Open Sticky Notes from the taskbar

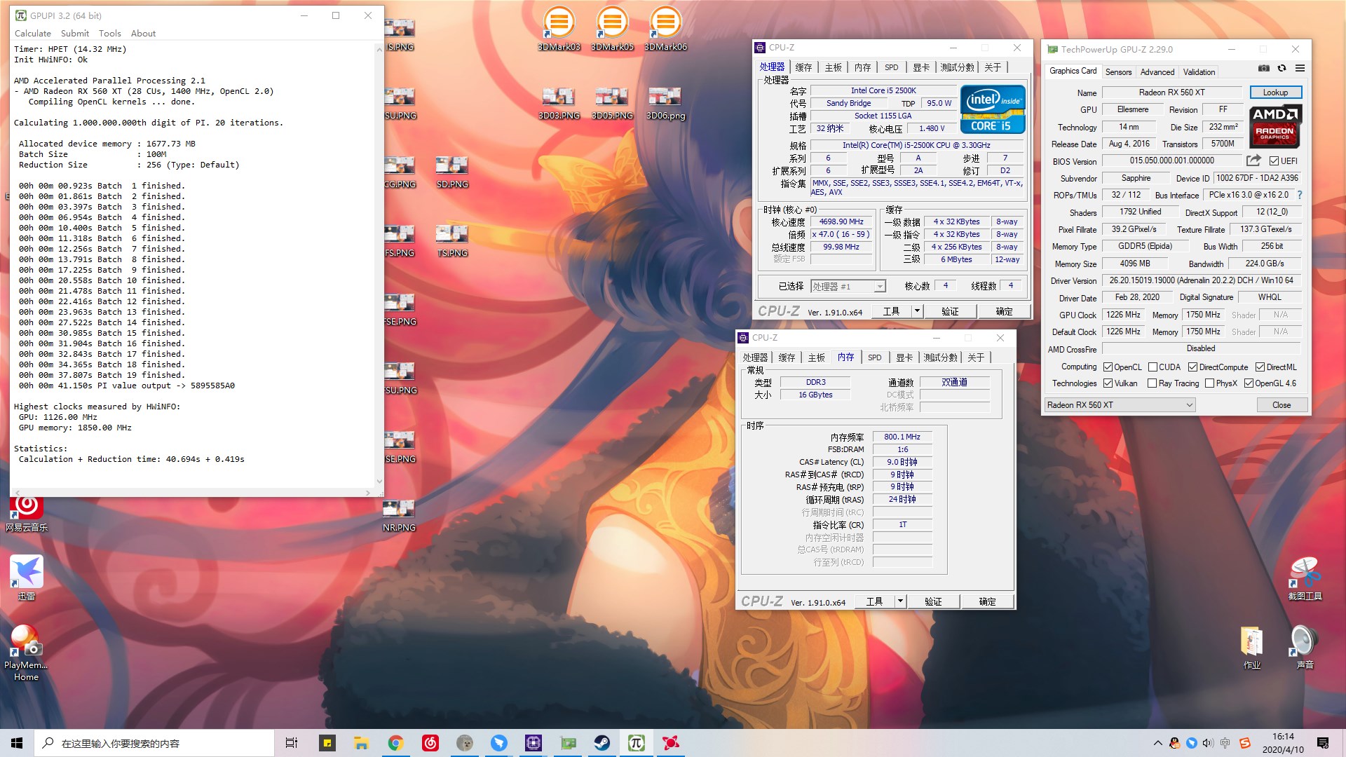pos(327,743)
